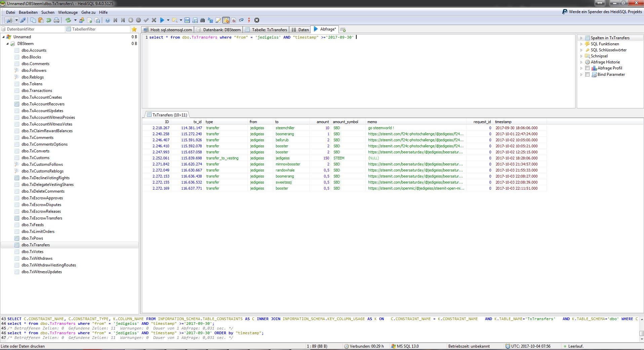Open the Datei menu

pyautogui.click(x=10, y=12)
